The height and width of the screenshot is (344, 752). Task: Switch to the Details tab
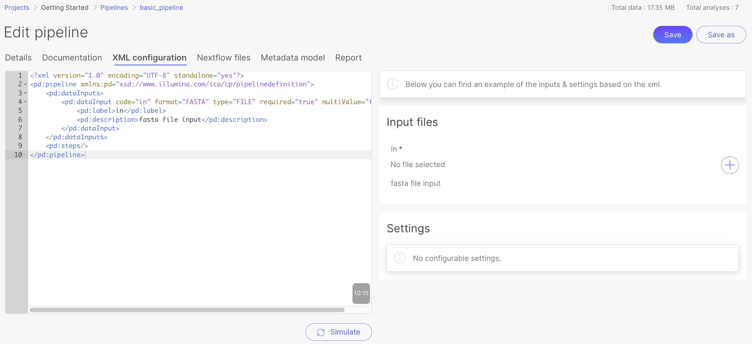point(18,58)
